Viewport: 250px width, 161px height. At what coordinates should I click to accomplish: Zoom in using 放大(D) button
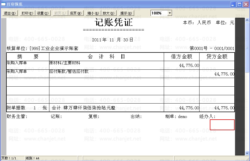point(109,13)
